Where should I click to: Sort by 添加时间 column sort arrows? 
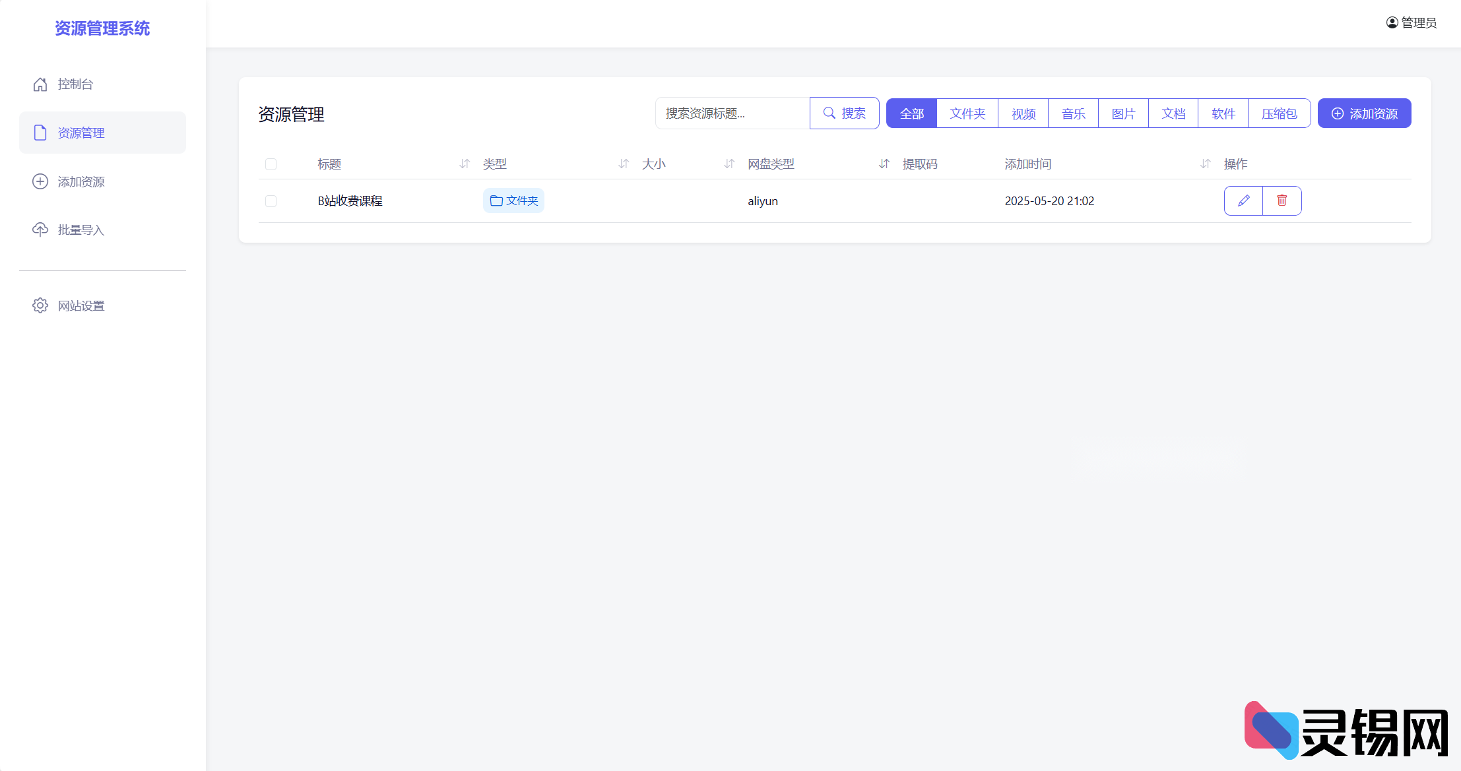click(x=1205, y=164)
